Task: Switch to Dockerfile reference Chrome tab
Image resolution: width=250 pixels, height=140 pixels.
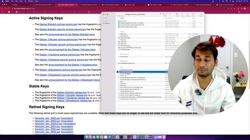Action: click(89, 5)
